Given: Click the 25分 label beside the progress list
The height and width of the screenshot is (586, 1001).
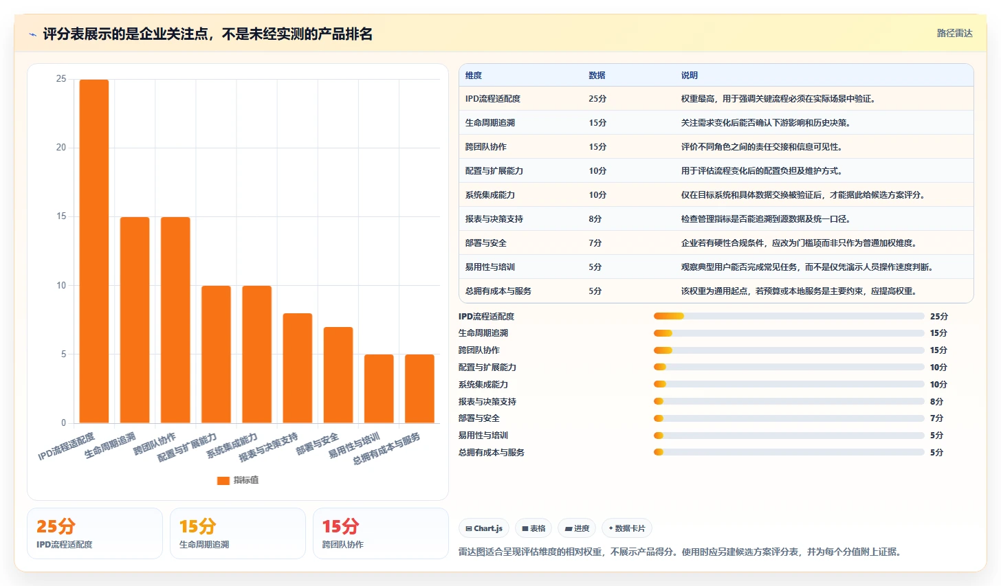Looking at the screenshot, I should pyautogui.click(x=938, y=317).
